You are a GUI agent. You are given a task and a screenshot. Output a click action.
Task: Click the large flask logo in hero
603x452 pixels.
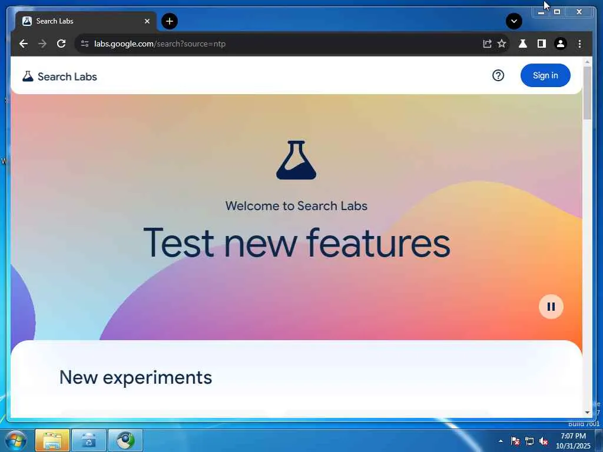pyautogui.click(x=296, y=160)
